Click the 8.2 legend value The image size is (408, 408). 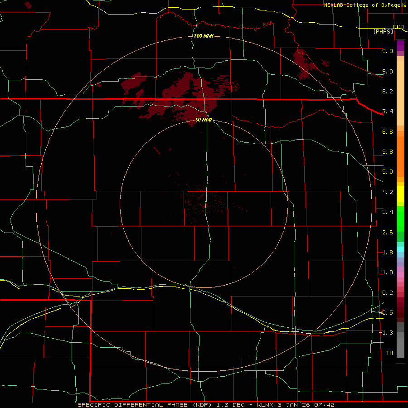(388, 91)
